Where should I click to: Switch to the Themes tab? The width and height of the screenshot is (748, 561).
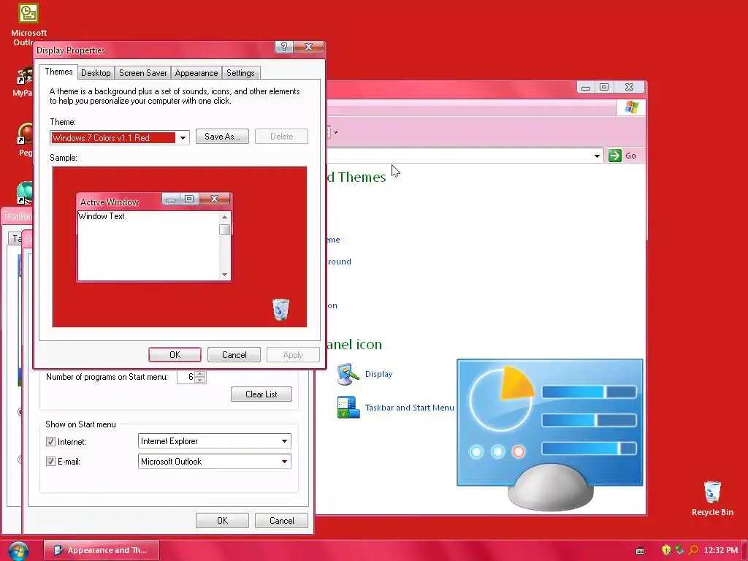click(x=58, y=72)
